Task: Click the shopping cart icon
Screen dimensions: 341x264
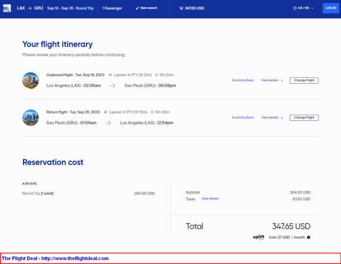Action: 181,8
